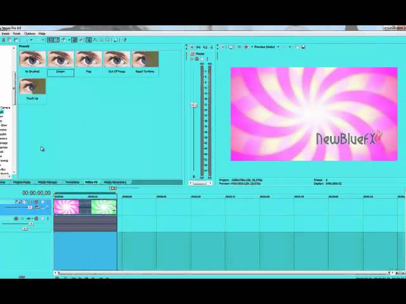Open the Options menu

coord(30,34)
